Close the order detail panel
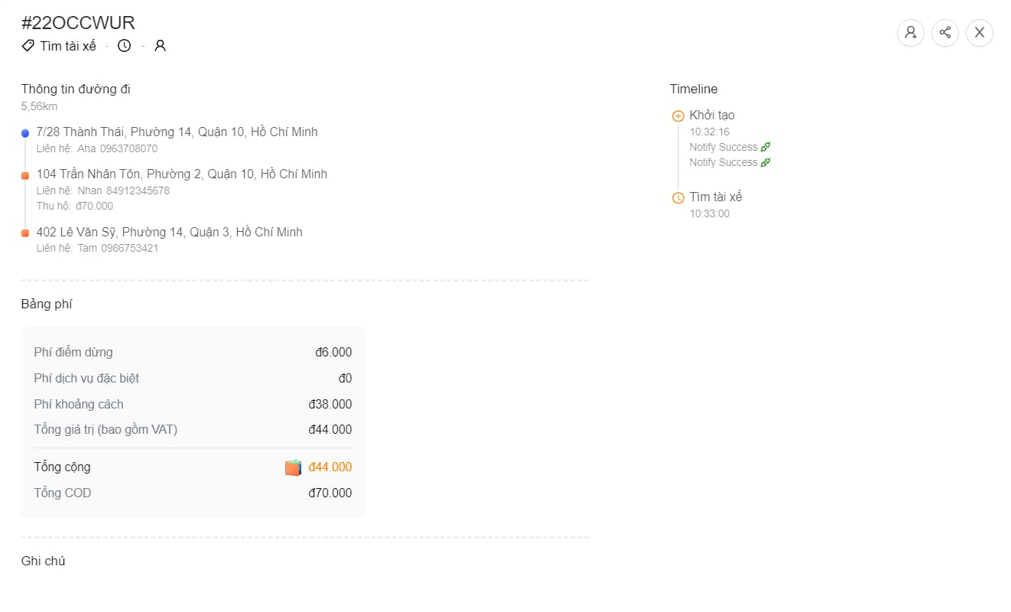 click(980, 33)
